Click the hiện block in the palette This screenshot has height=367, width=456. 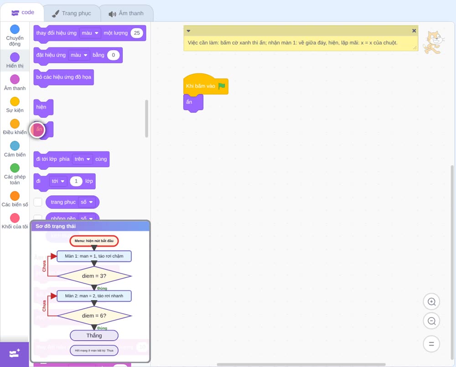[x=43, y=108]
